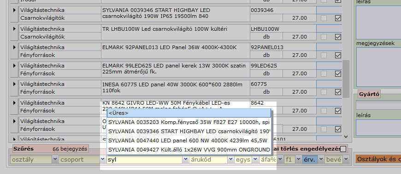Open the csoport filter dropdown arrow
Viewport: 401px width, 174px height.
click(102, 159)
